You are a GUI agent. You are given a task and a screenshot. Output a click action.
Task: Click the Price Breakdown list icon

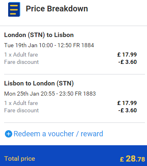14,9
